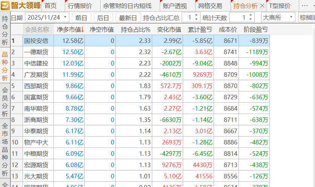Select the 国投安信 row
Screen dimensions: 315x187
click(x=140, y=41)
